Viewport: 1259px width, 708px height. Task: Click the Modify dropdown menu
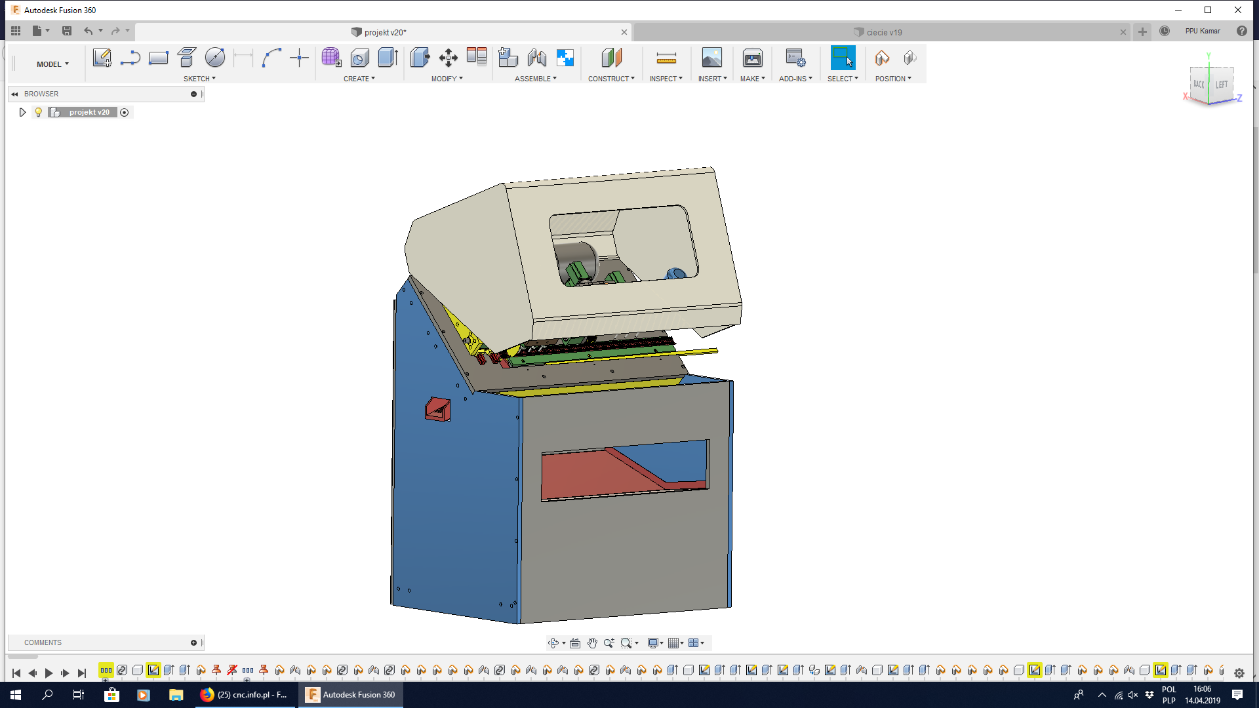pos(447,79)
